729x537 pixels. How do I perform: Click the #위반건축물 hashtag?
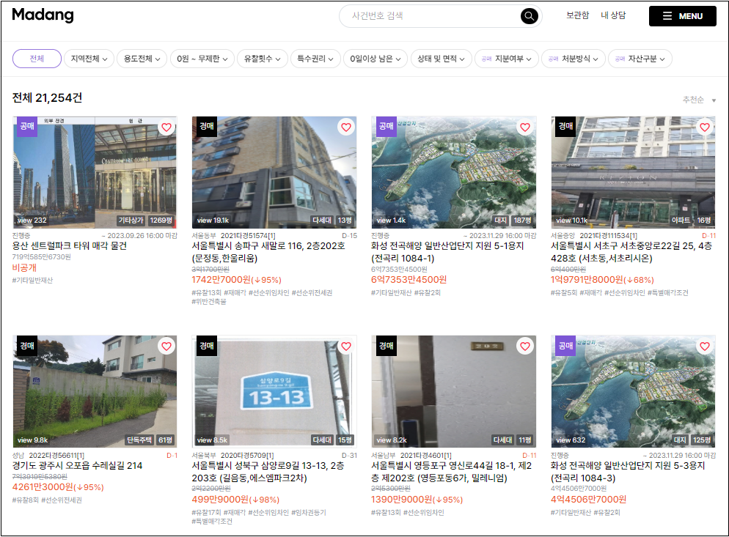[x=209, y=302]
